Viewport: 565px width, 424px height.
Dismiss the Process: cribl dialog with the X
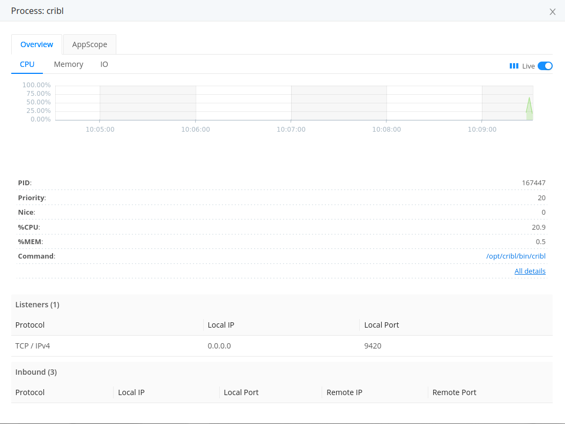[x=553, y=11]
